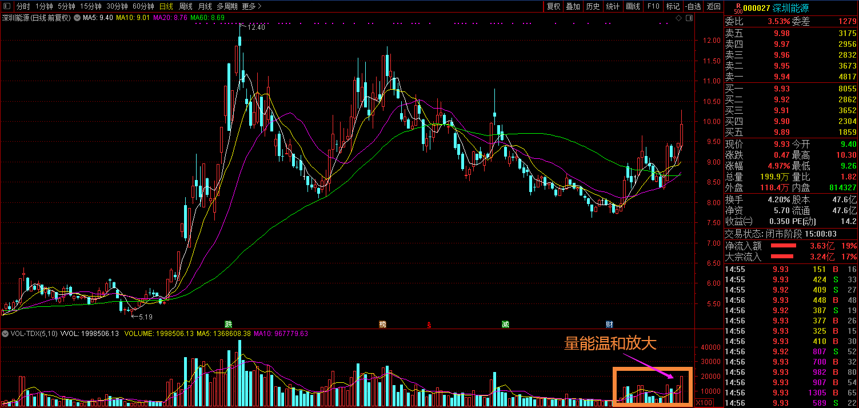Open the 更多 periods expander
Screen dimensions: 859x408
(251, 7)
